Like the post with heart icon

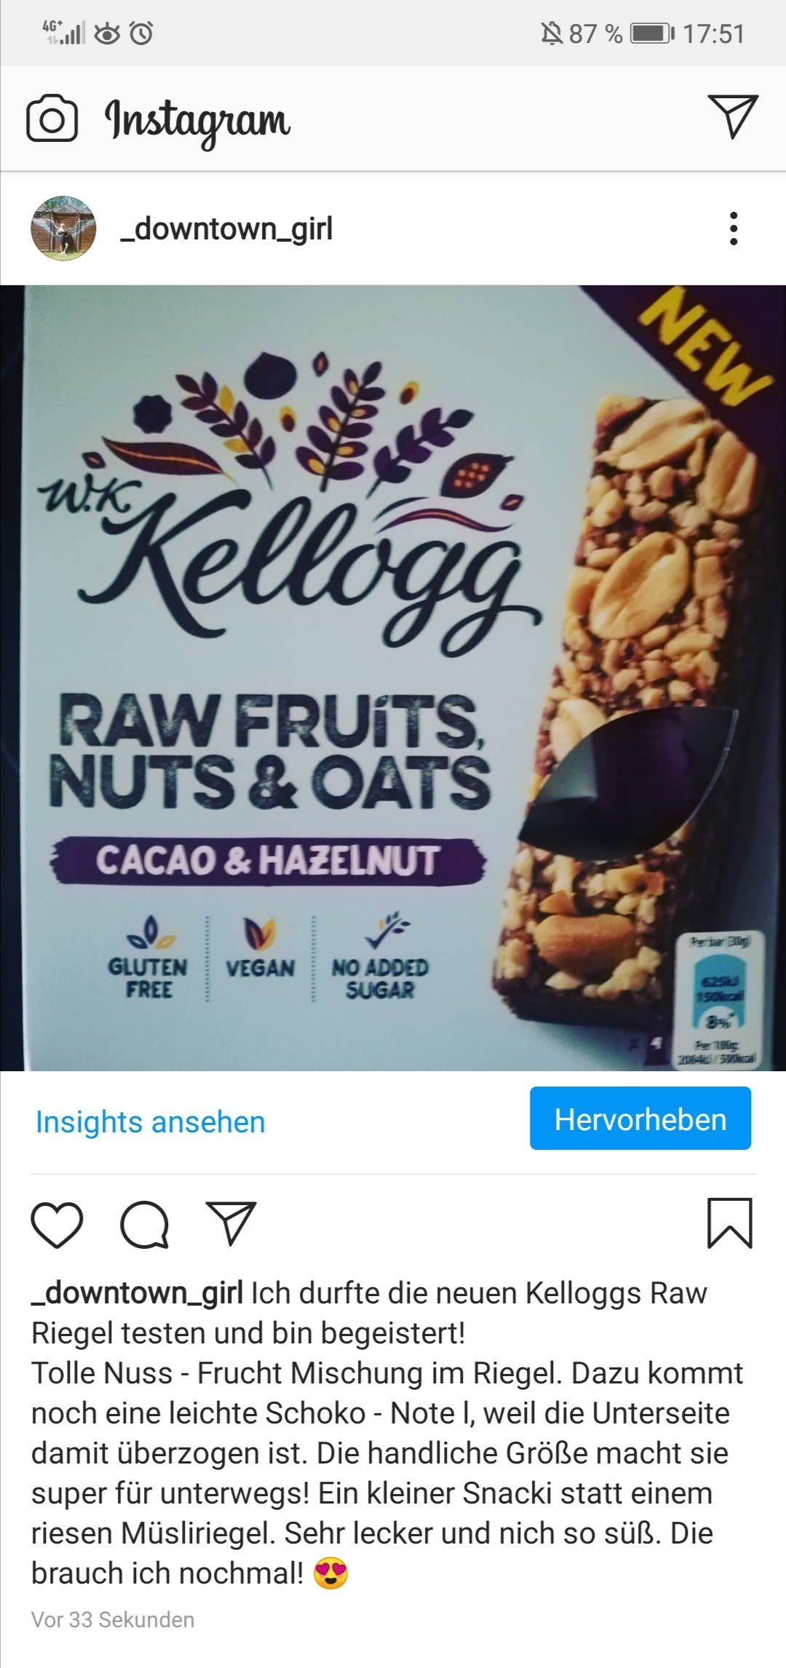point(57,1225)
